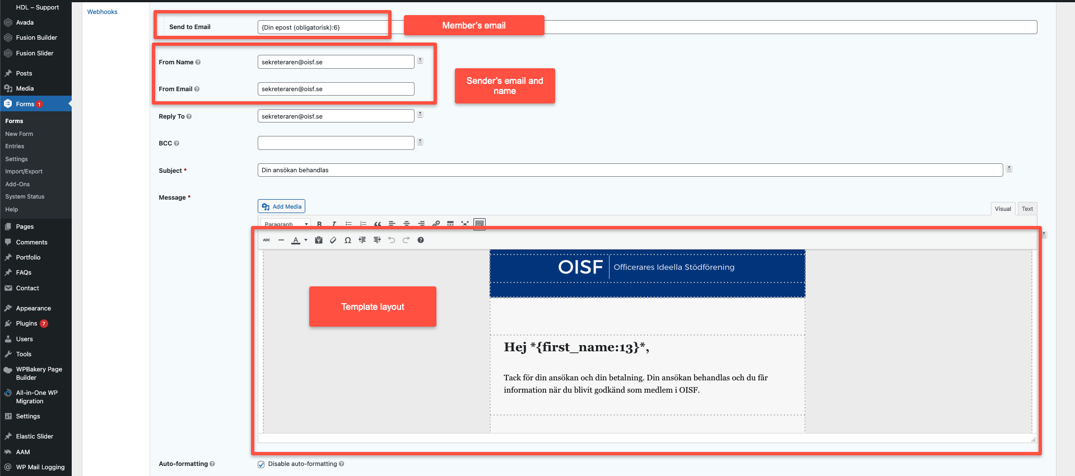Click the Add Media button
Viewport: 1075px width, 476px height.
pos(281,206)
